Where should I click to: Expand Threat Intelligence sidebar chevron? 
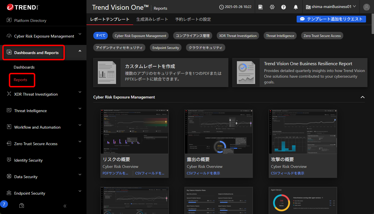80,108
